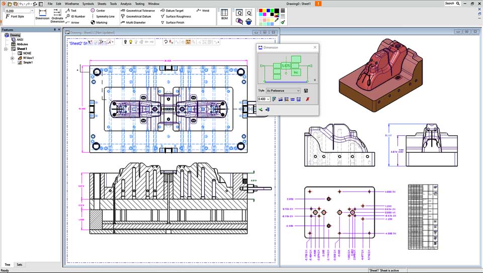The width and height of the screenshot is (483, 273).
Task: Click the 5.875 value in Dimension preview
Action: [x=286, y=65]
